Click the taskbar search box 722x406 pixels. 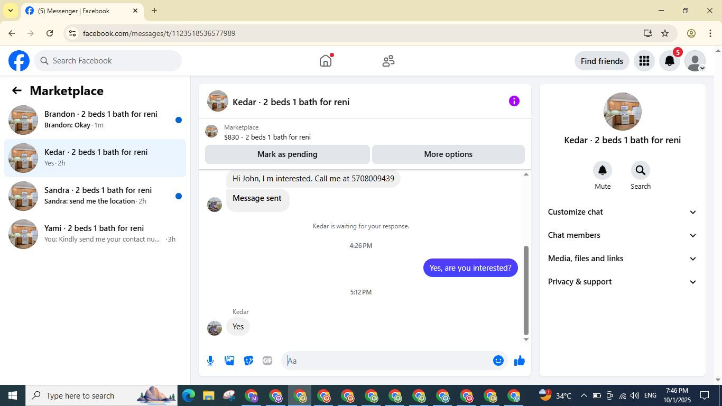pos(100,395)
